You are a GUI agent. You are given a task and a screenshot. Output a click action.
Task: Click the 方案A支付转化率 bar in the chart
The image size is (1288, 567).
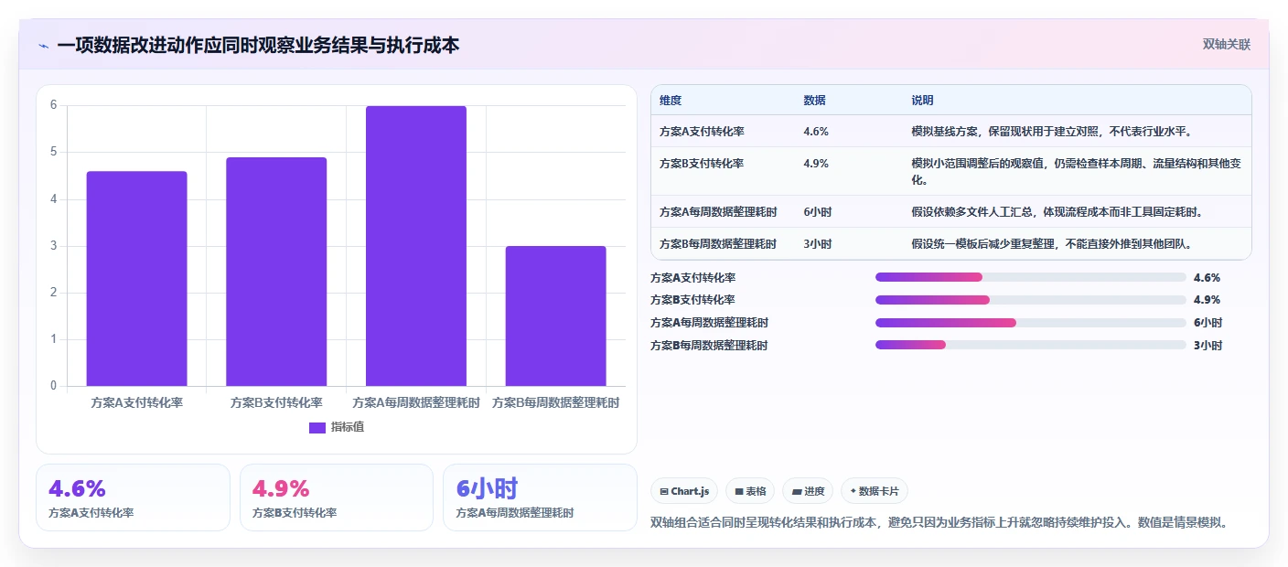(x=136, y=278)
